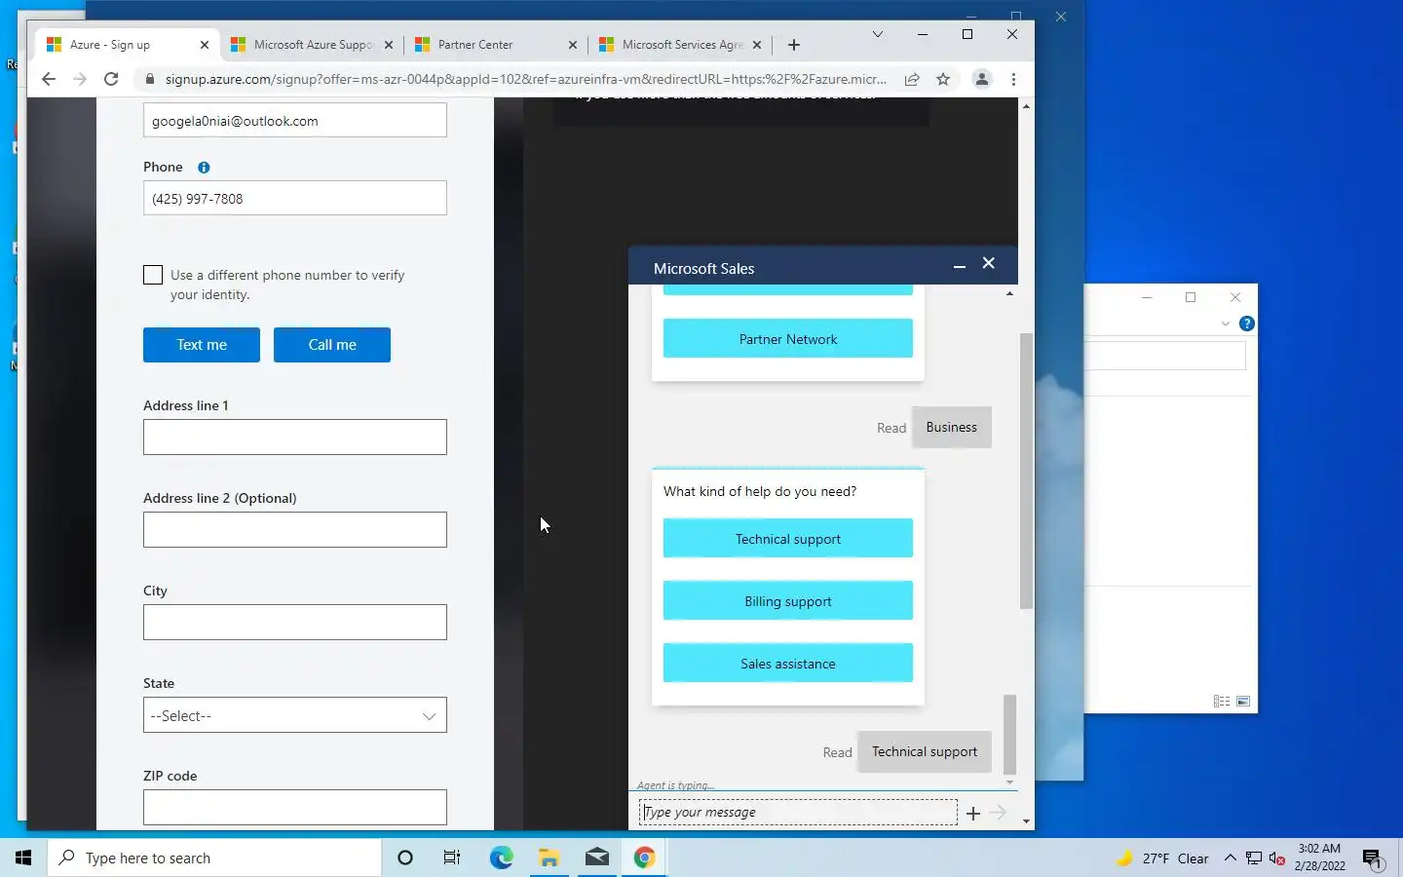Switch to Partner Center tab
The height and width of the screenshot is (877, 1403).
pyautogui.click(x=496, y=45)
